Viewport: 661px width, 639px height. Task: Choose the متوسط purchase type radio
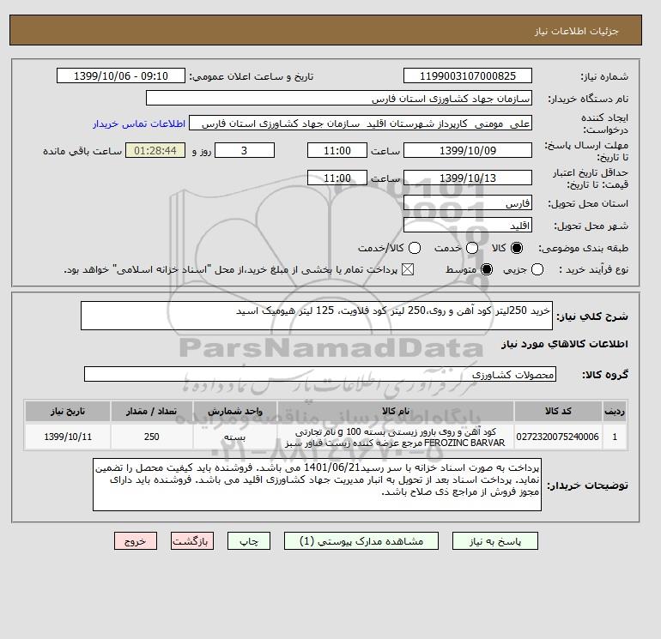click(487, 269)
